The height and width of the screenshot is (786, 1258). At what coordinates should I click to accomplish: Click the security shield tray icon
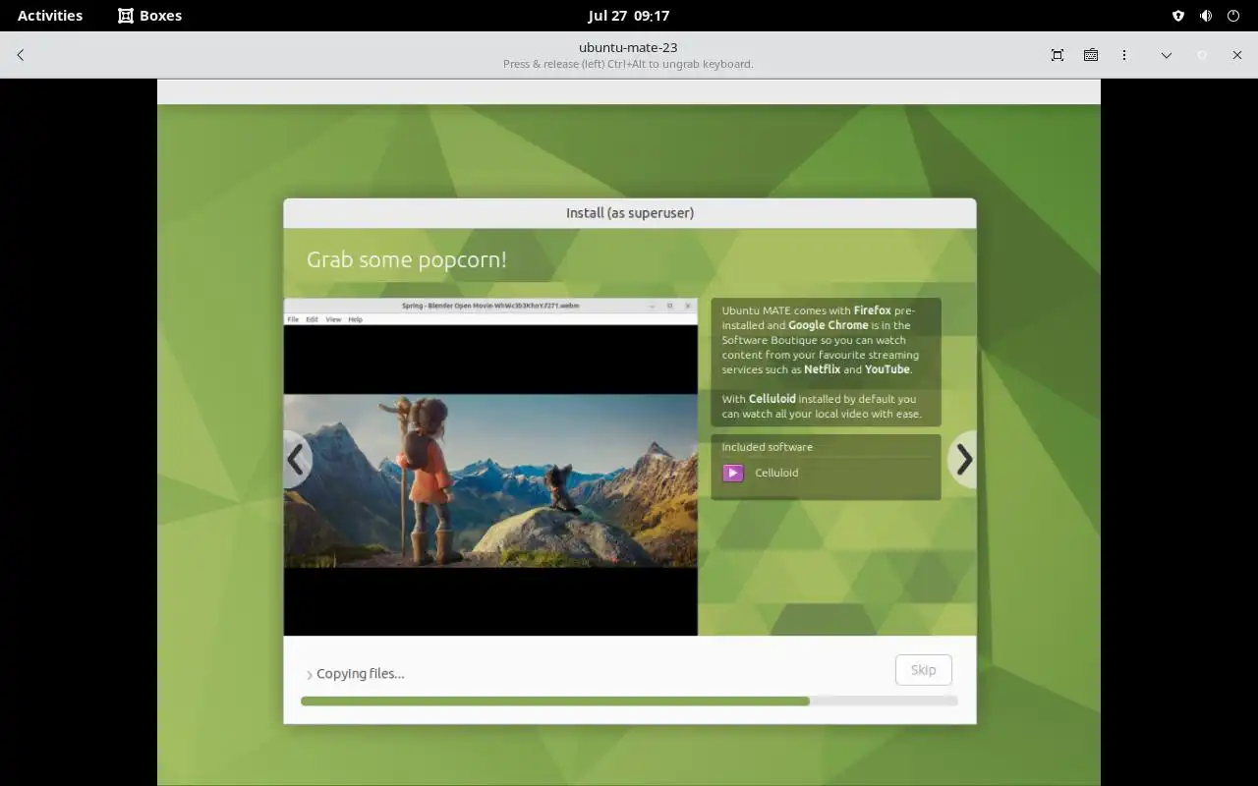pos(1178,16)
